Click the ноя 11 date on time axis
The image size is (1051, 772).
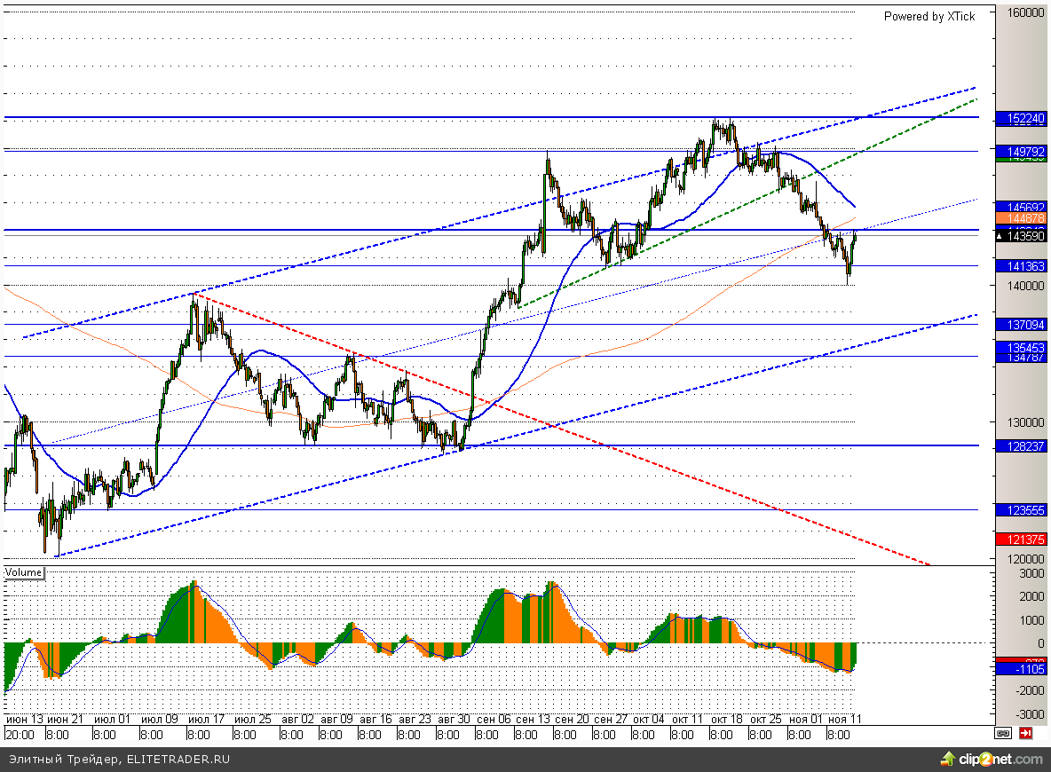[844, 719]
